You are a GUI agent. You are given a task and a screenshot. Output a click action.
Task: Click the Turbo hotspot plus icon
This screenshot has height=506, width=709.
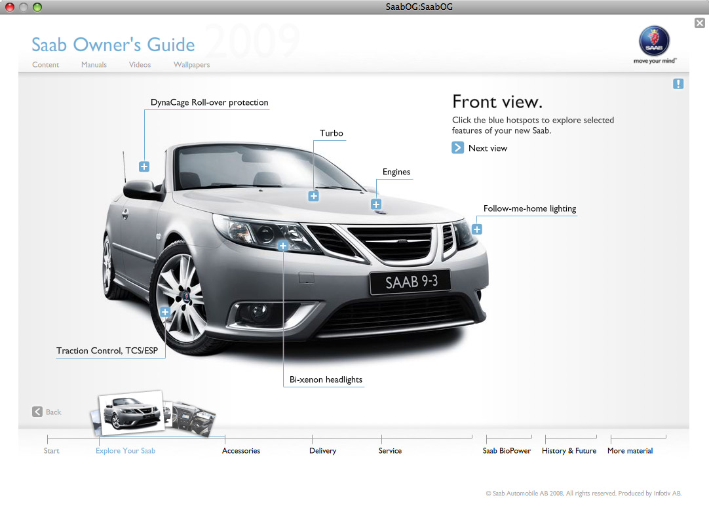(x=313, y=196)
